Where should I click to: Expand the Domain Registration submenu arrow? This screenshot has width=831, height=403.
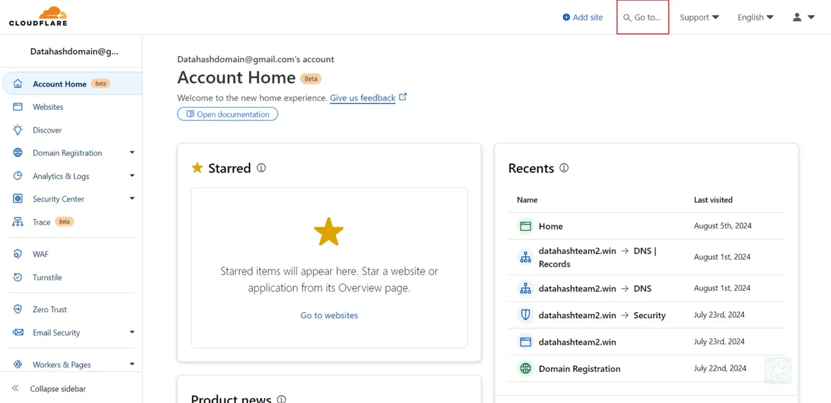pyautogui.click(x=132, y=152)
